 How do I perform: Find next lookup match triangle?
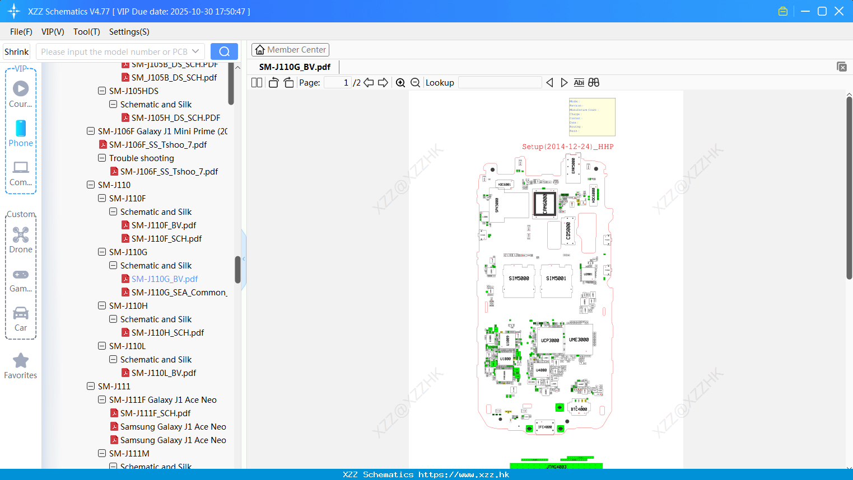564,83
